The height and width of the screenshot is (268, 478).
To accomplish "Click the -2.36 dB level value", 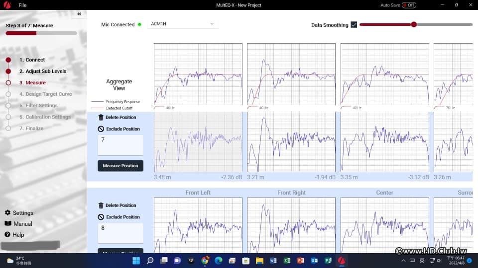I will [x=232, y=177].
